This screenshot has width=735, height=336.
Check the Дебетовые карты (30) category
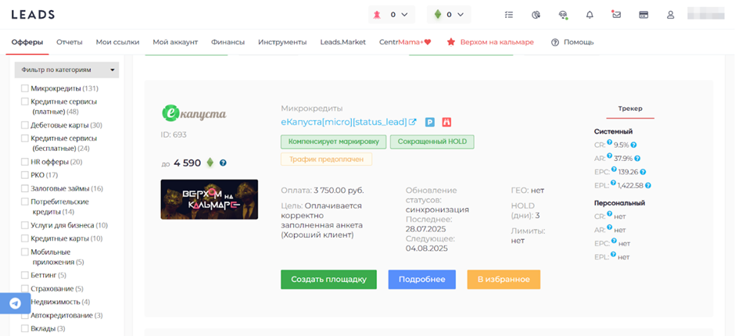click(x=25, y=125)
